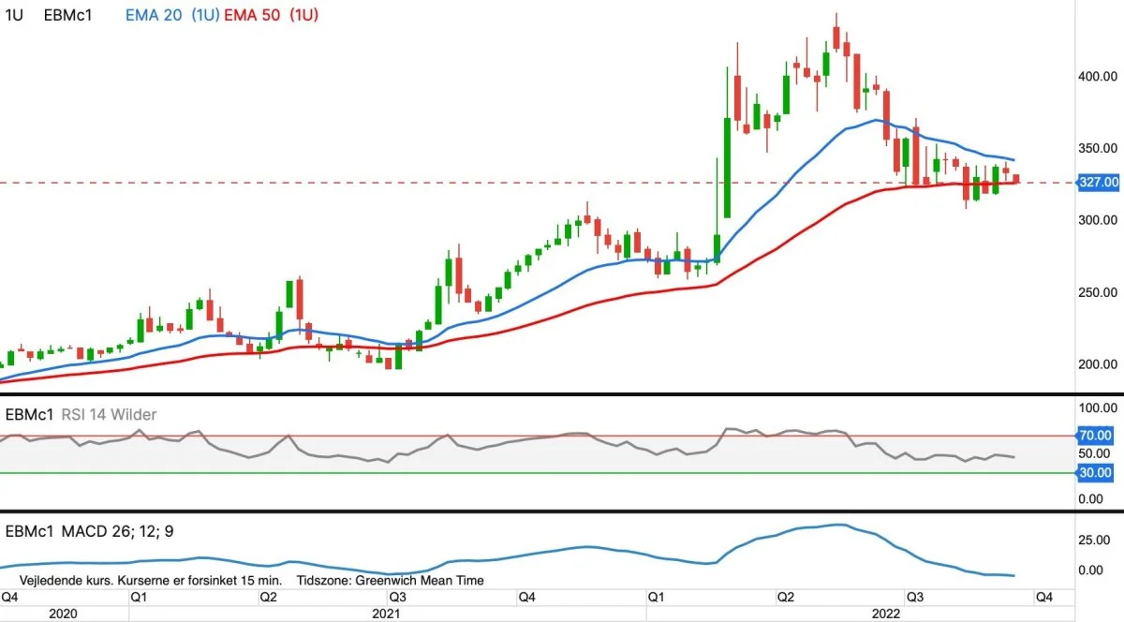The width and height of the screenshot is (1124, 622).
Task: Click the 'Vejledende kurs' delayed quotes notice
Action: (x=145, y=580)
